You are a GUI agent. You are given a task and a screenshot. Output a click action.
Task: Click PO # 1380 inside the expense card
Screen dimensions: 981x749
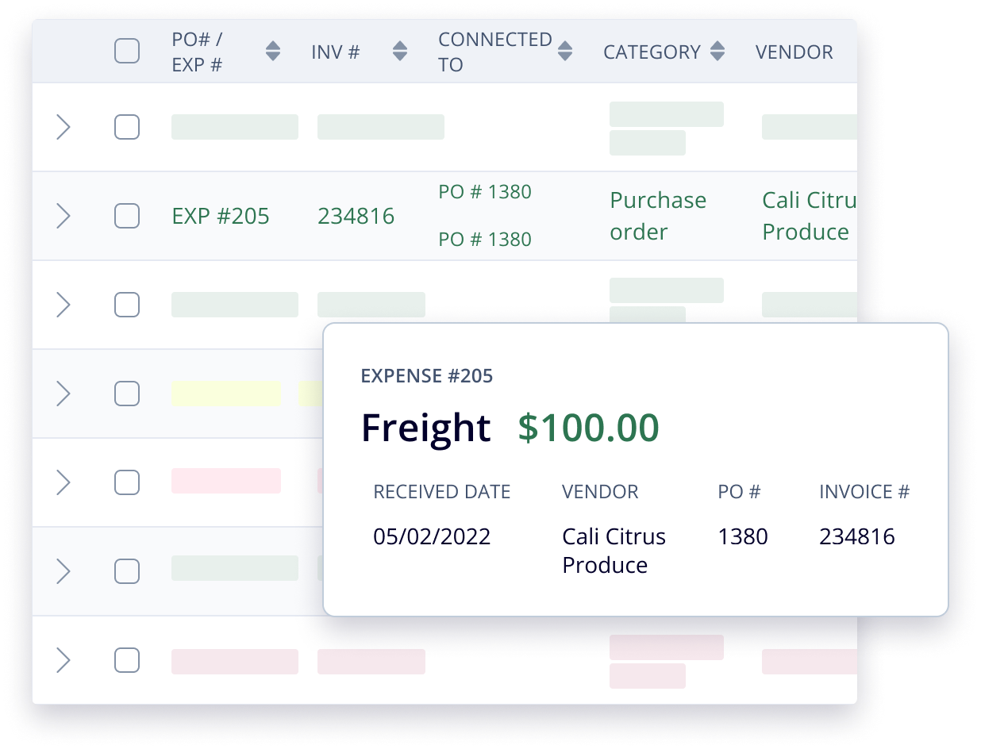(743, 536)
